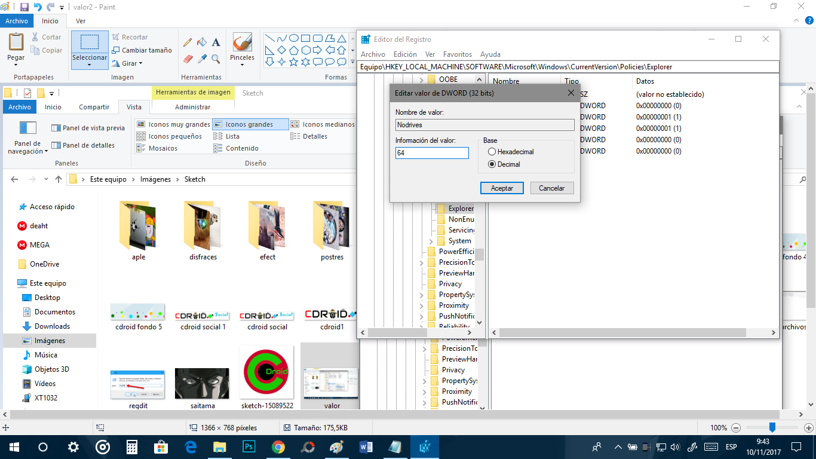
Task: Click the zoom in plus button
Action: [808, 428]
